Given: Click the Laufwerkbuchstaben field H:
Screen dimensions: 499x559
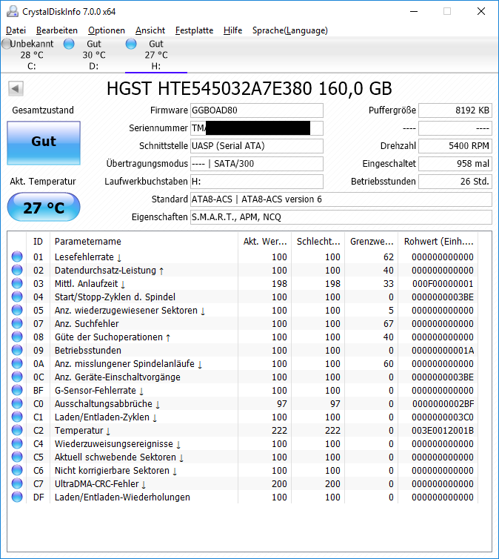Looking at the screenshot, I should [x=257, y=182].
